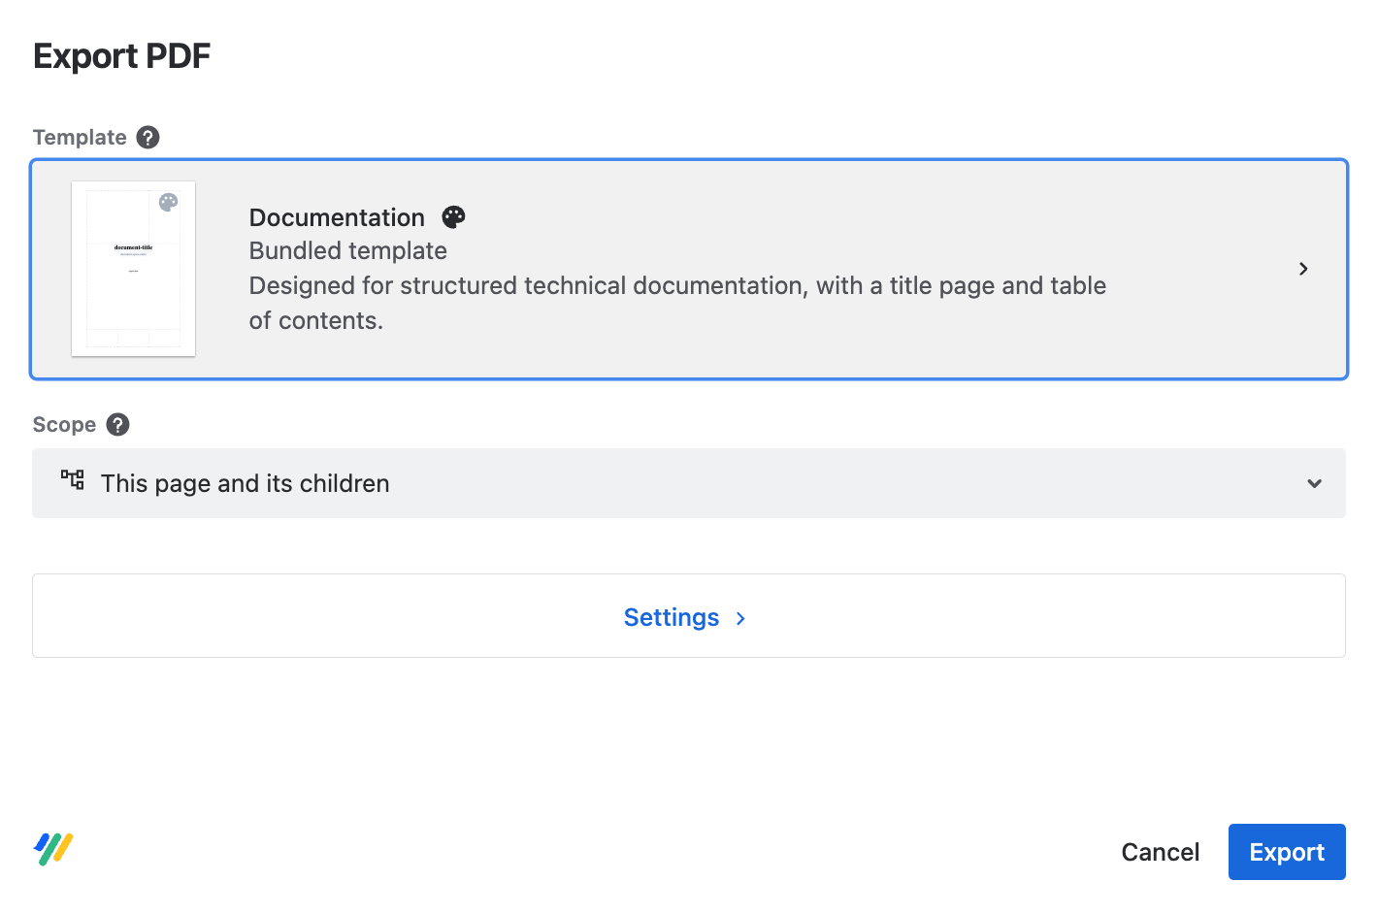Screen dimensions: 1378x914
Task: Click the 'Scope' label
Action: 64,425
